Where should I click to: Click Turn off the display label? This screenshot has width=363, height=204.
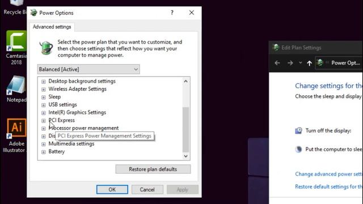(328, 131)
